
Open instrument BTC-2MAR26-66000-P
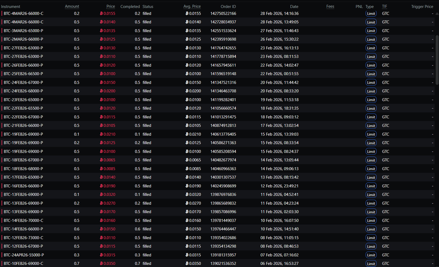click(23, 39)
